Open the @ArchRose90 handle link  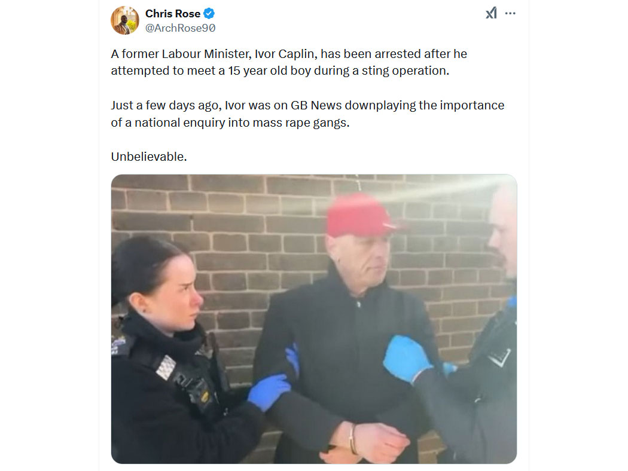coord(180,28)
